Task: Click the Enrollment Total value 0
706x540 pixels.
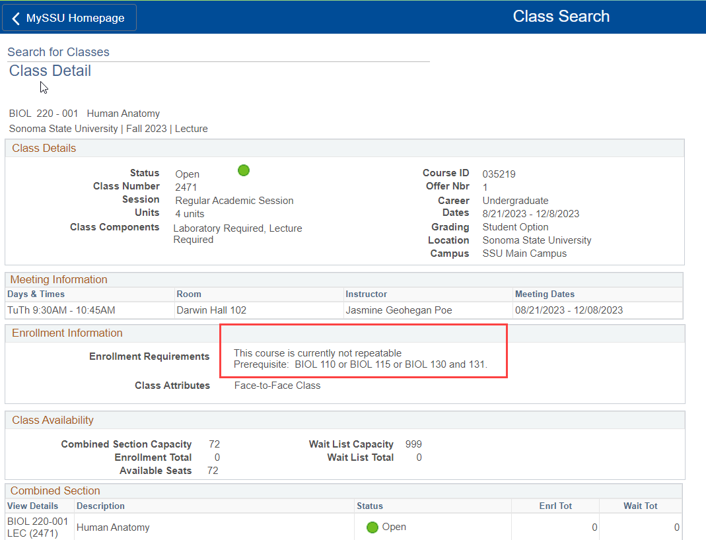Action: click(x=217, y=457)
